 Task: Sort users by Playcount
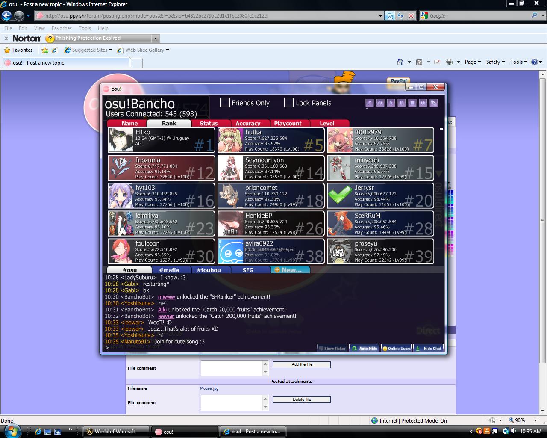288,123
